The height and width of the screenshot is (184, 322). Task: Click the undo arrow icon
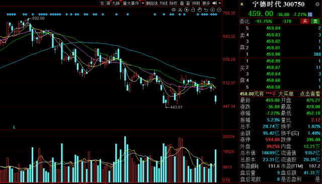[x=206, y=10]
